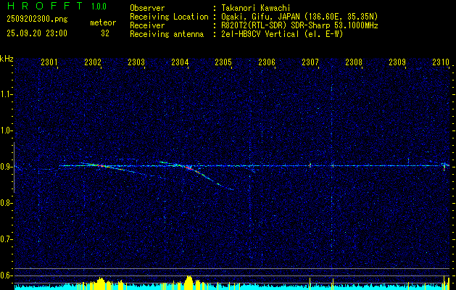Viewport: 456px width, 290px height.
Task: Click the 2304 time axis marker
Action: [x=180, y=62]
